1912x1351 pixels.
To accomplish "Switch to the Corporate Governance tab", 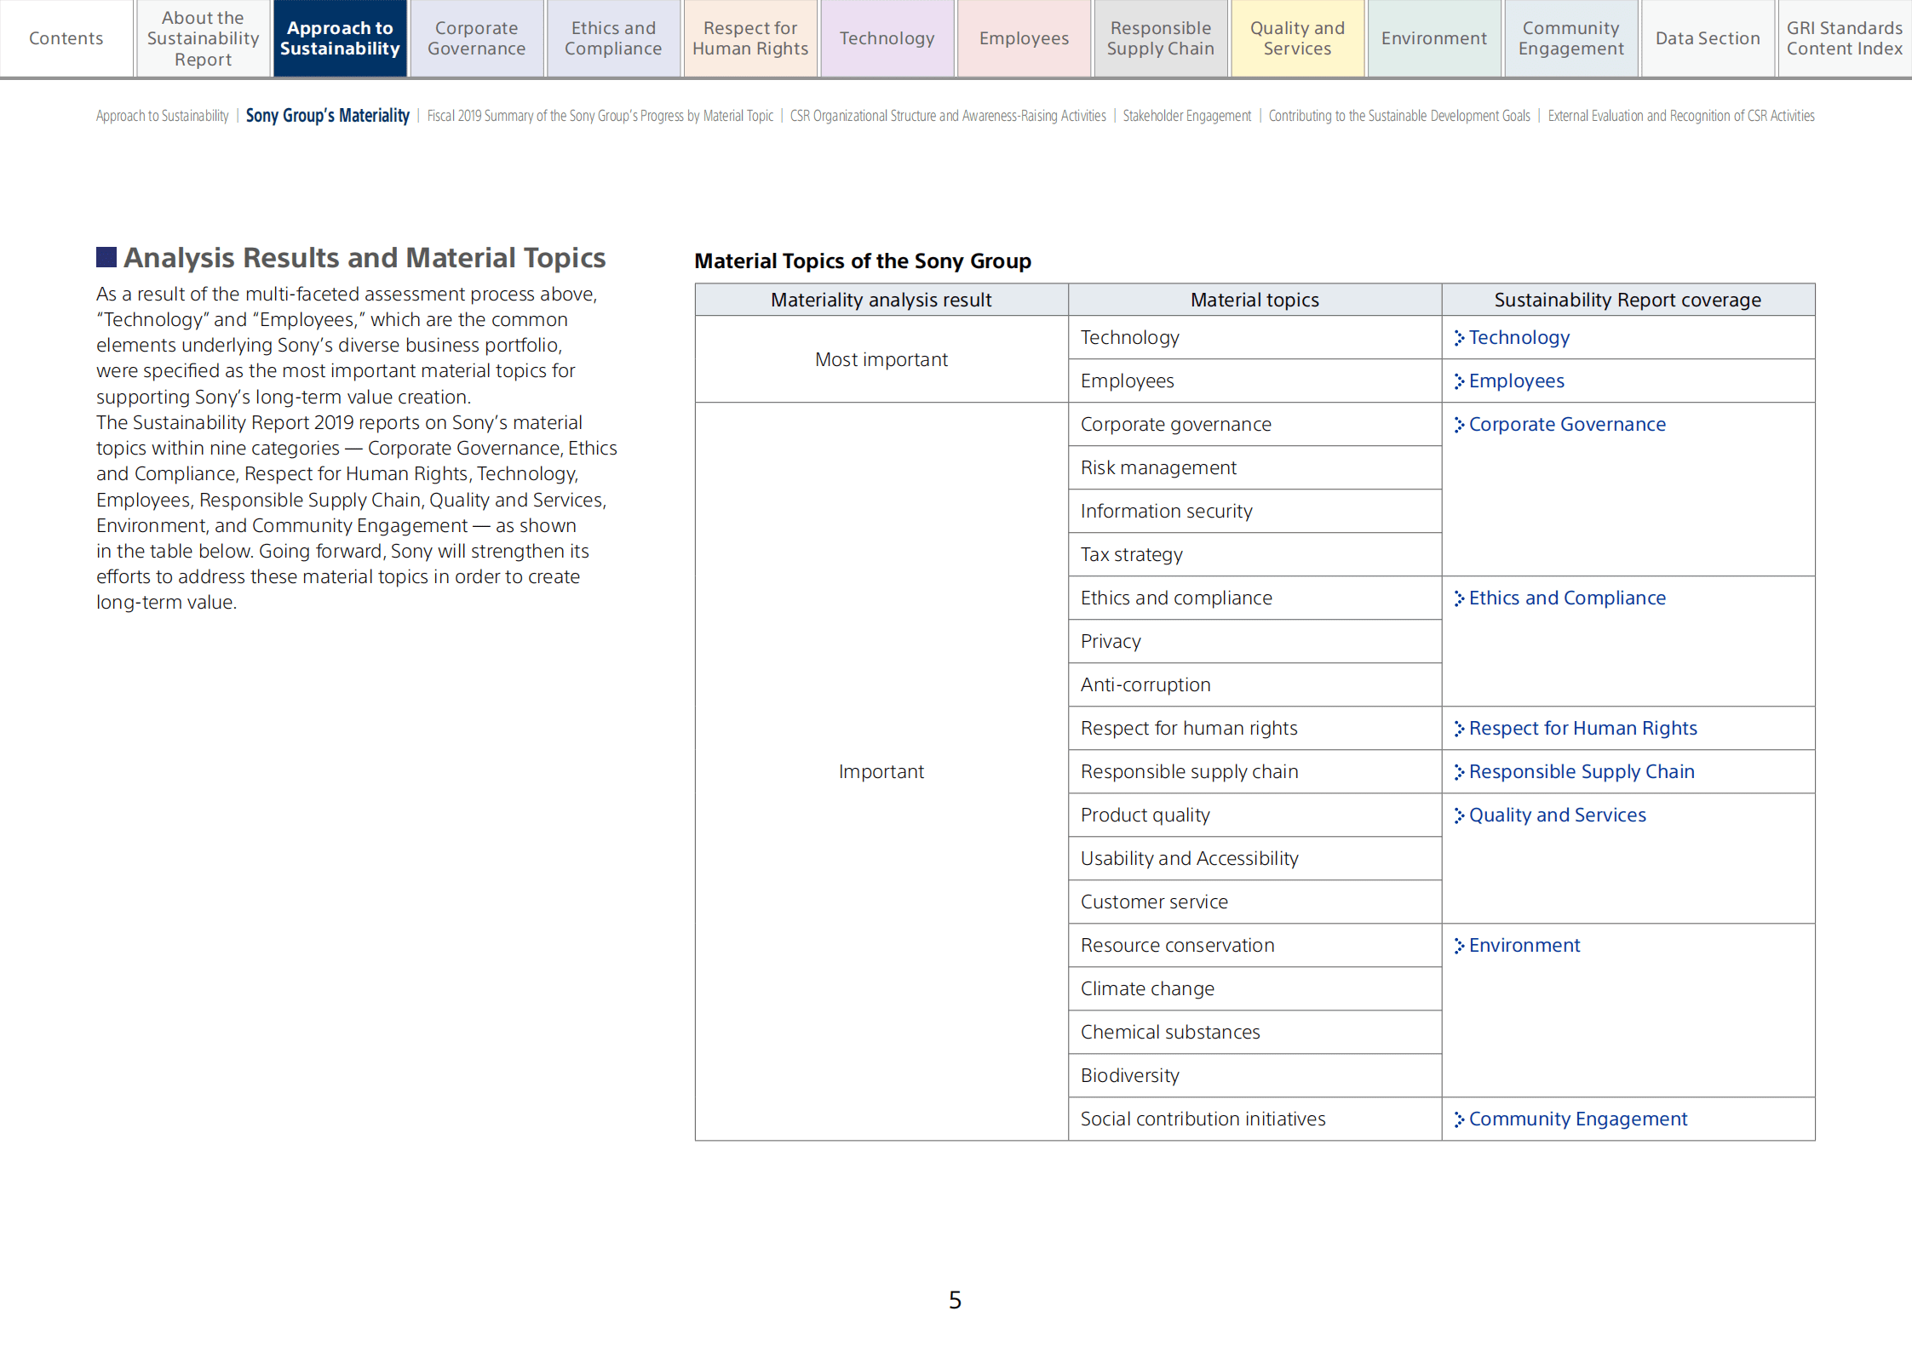I will click(x=476, y=38).
